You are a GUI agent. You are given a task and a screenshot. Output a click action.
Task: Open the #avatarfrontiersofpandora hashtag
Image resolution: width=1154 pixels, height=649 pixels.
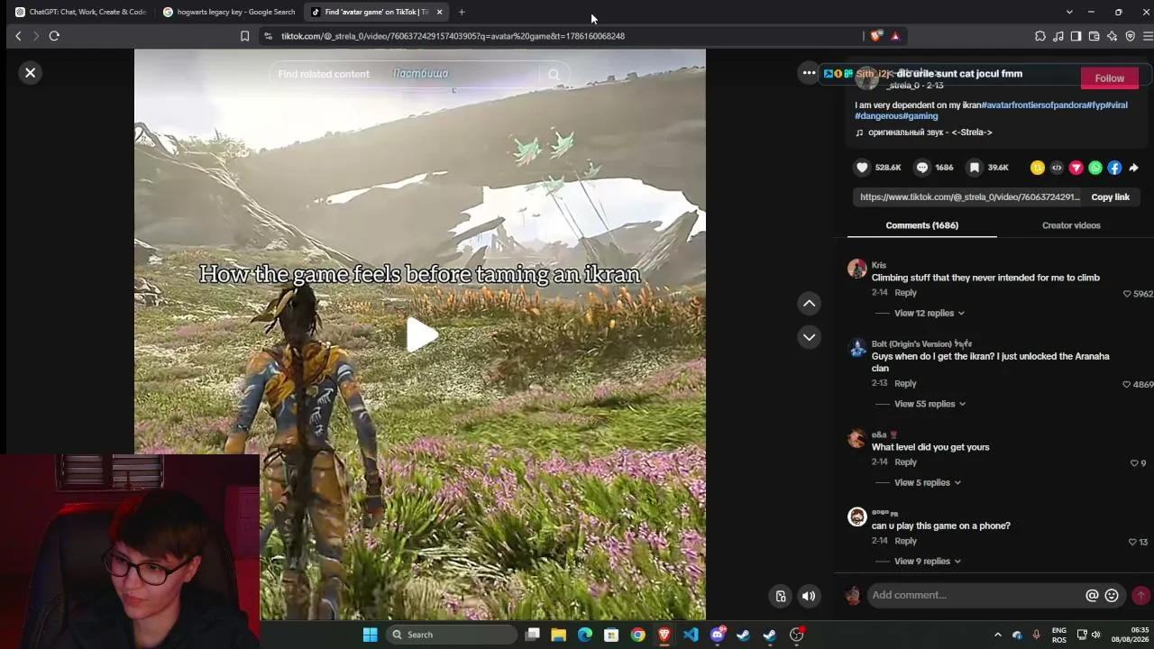pyautogui.click(x=1032, y=105)
